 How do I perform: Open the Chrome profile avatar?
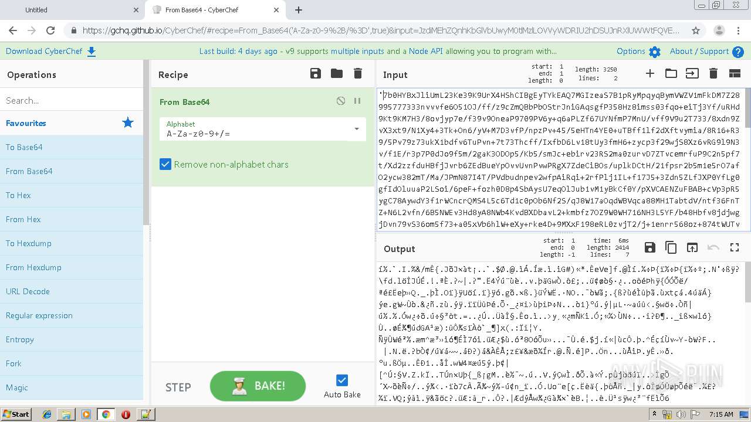pos(719,30)
